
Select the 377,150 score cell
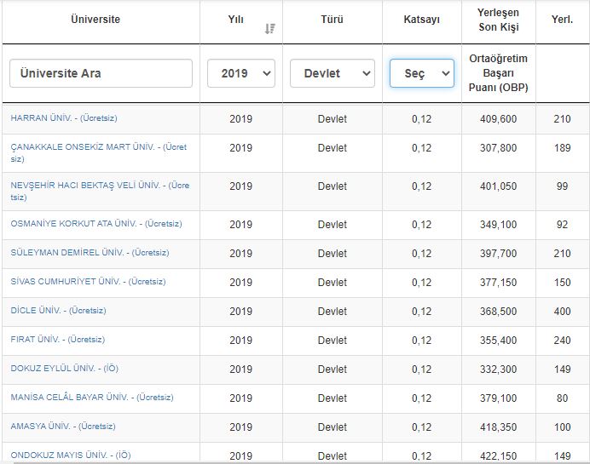[x=499, y=283]
